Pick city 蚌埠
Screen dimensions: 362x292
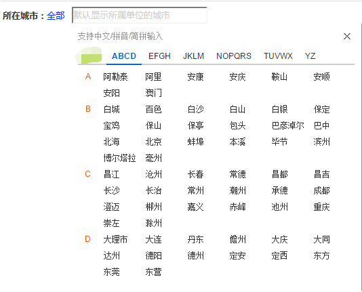click(195, 142)
